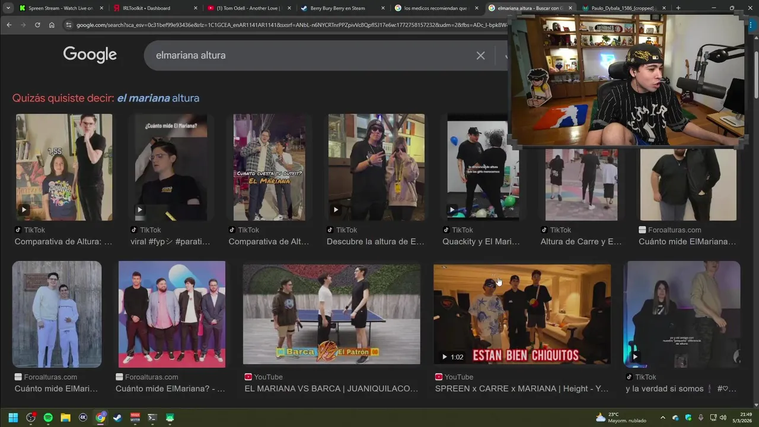Open 'ESTAN BIEN CHIQUITOS' video thumbnail
The width and height of the screenshot is (759, 427).
coord(522,314)
